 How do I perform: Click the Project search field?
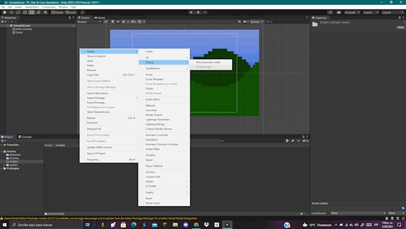click(x=253, y=141)
